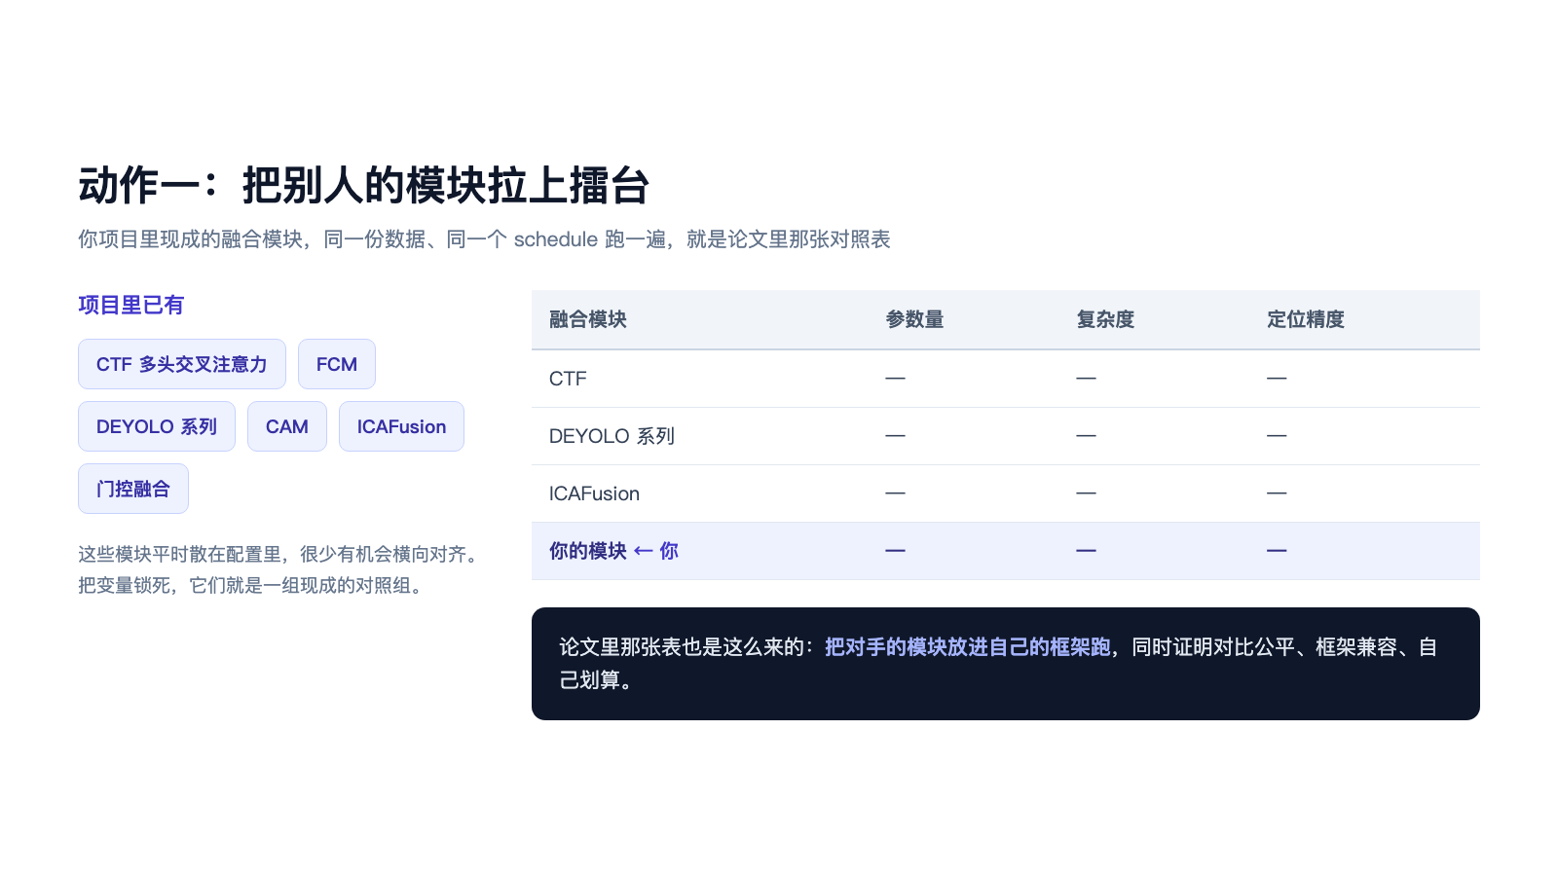Click the 项目里已有 heading
Viewport: 1558px width, 876px height.
(x=130, y=305)
